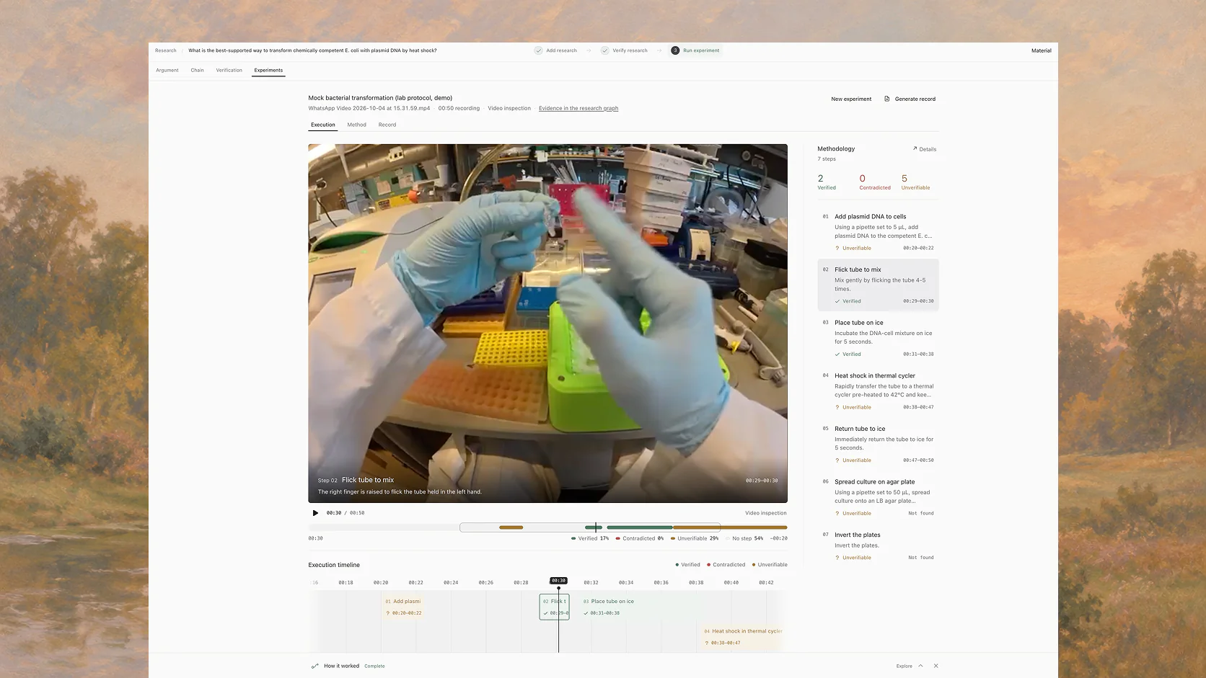
Task: Select step 03 Place tube on ice
Action: [878, 338]
